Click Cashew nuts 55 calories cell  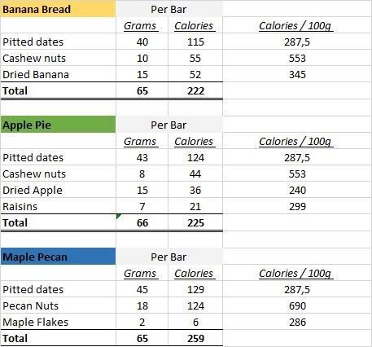coord(195,58)
